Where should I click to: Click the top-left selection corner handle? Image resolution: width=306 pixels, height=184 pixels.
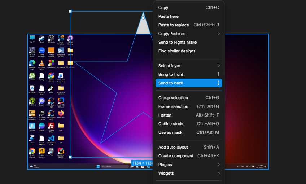(x=70, y=12)
